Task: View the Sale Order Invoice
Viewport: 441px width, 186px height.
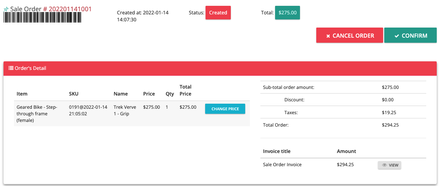Action: click(x=389, y=165)
